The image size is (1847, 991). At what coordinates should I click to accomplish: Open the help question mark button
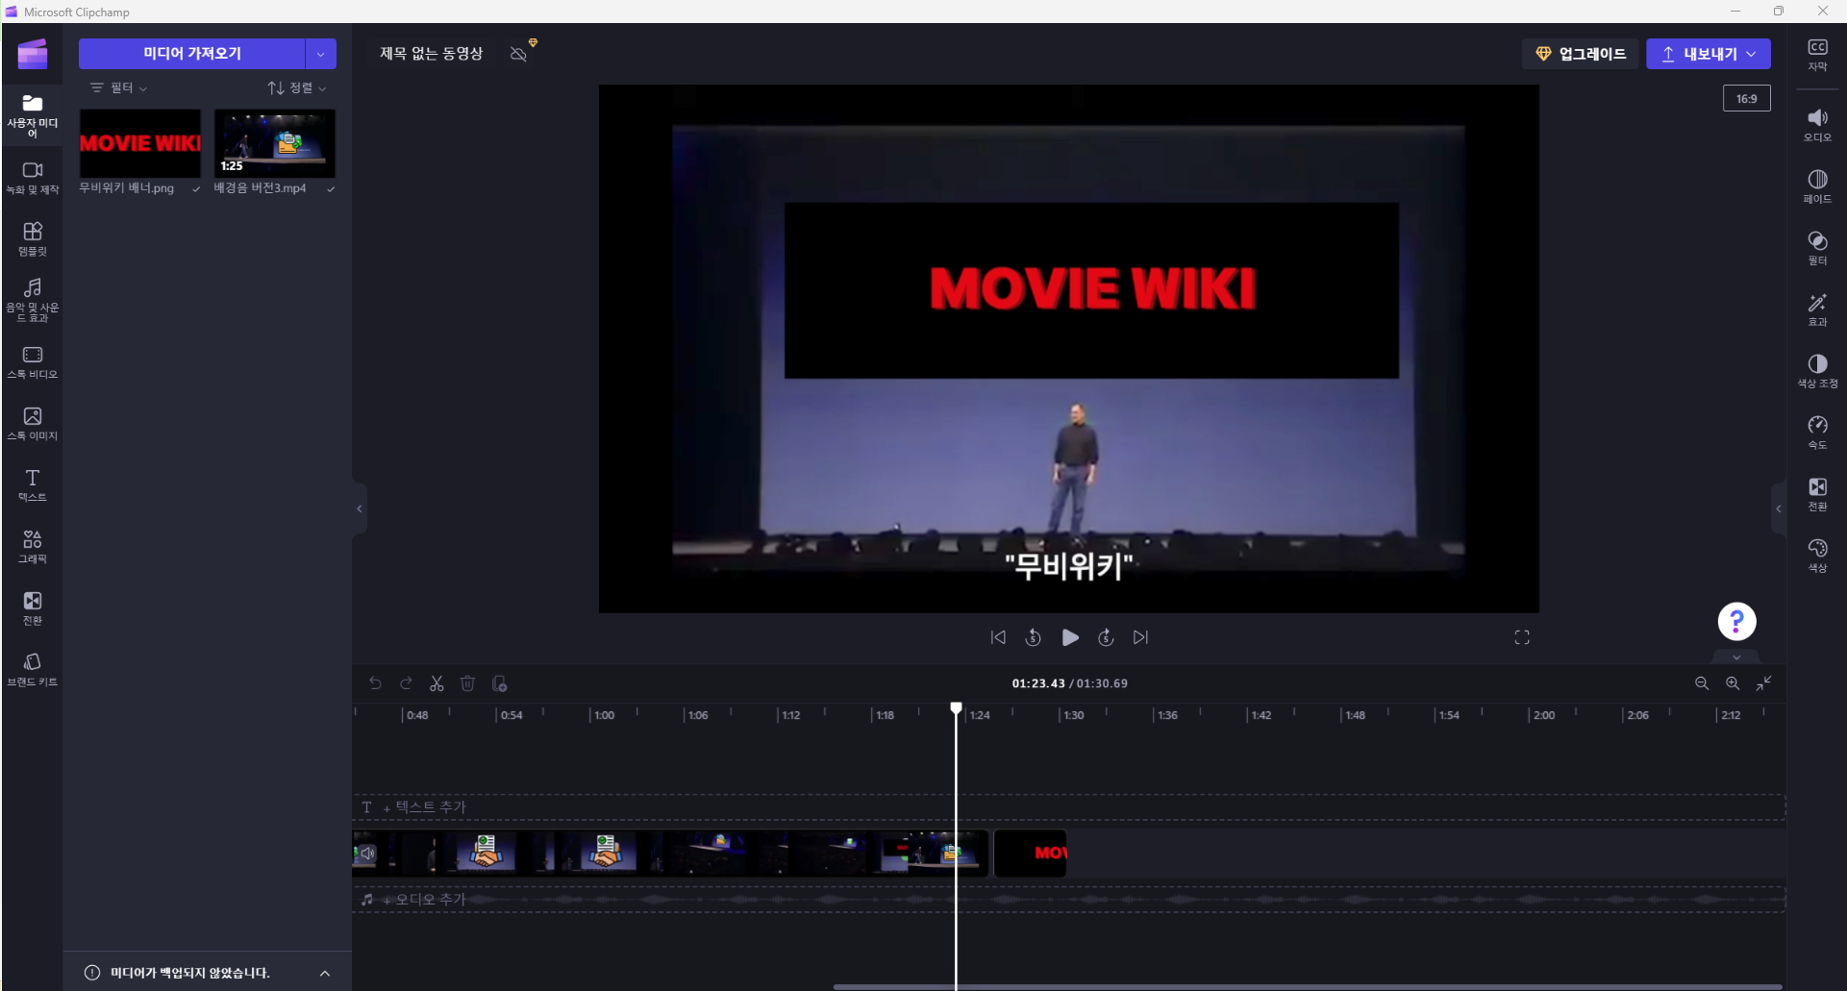click(x=1736, y=621)
